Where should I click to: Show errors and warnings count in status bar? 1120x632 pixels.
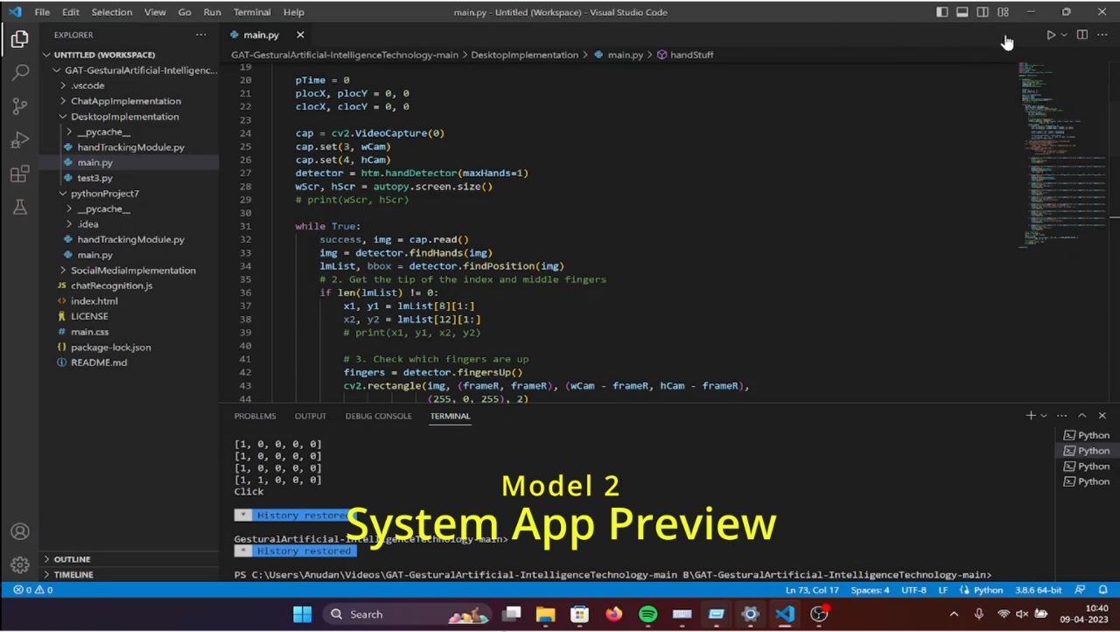tap(33, 590)
